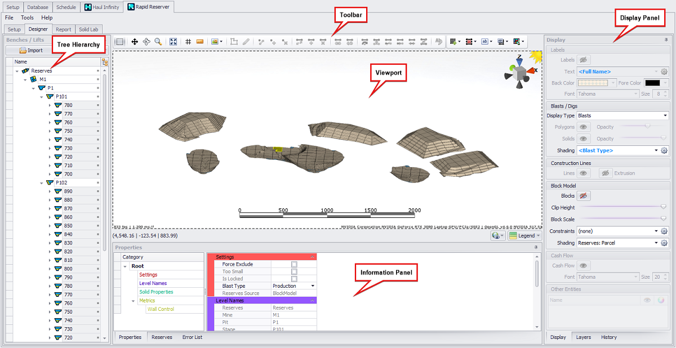
Task: Collapse the P101 tree node
Action: (x=41, y=97)
